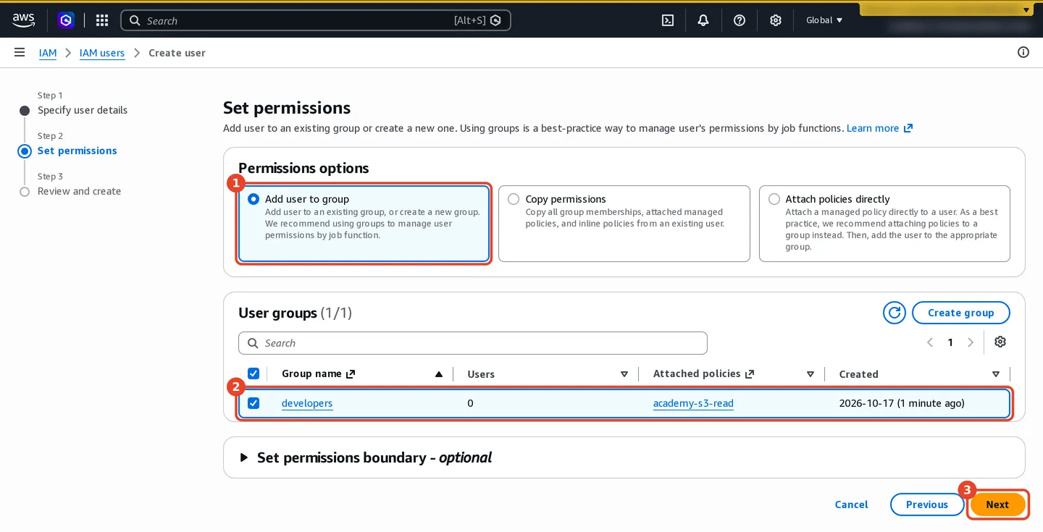The height and width of the screenshot is (532, 1043).
Task: Click Review and create step
Action: point(79,191)
